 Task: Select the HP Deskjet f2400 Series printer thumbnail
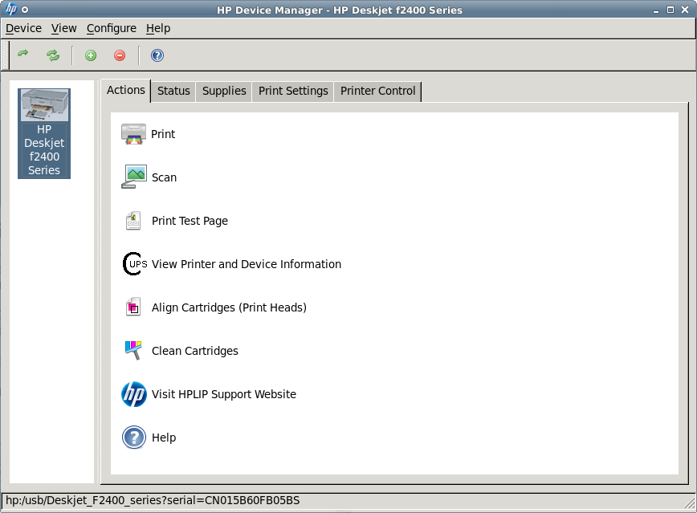[44, 133]
